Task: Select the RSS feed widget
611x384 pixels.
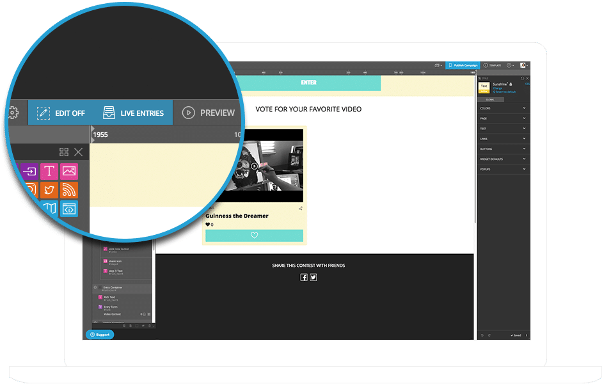Action: coord(68,189)
